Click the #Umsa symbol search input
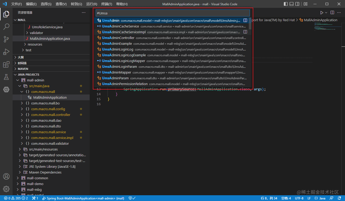345x201 pixels. [x=172, y=13]
